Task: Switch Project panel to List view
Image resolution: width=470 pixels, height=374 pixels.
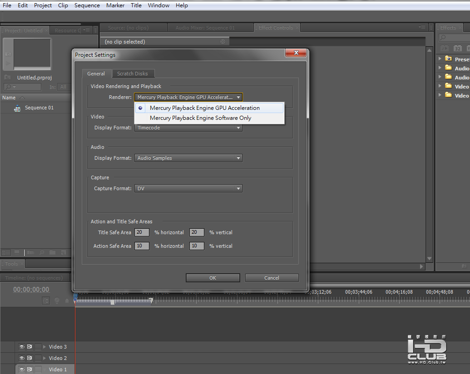Action: tap(6, 253)
